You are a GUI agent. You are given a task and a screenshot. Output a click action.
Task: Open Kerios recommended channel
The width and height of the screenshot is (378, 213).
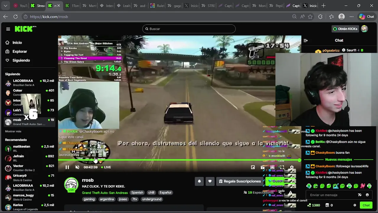point(30,207)
